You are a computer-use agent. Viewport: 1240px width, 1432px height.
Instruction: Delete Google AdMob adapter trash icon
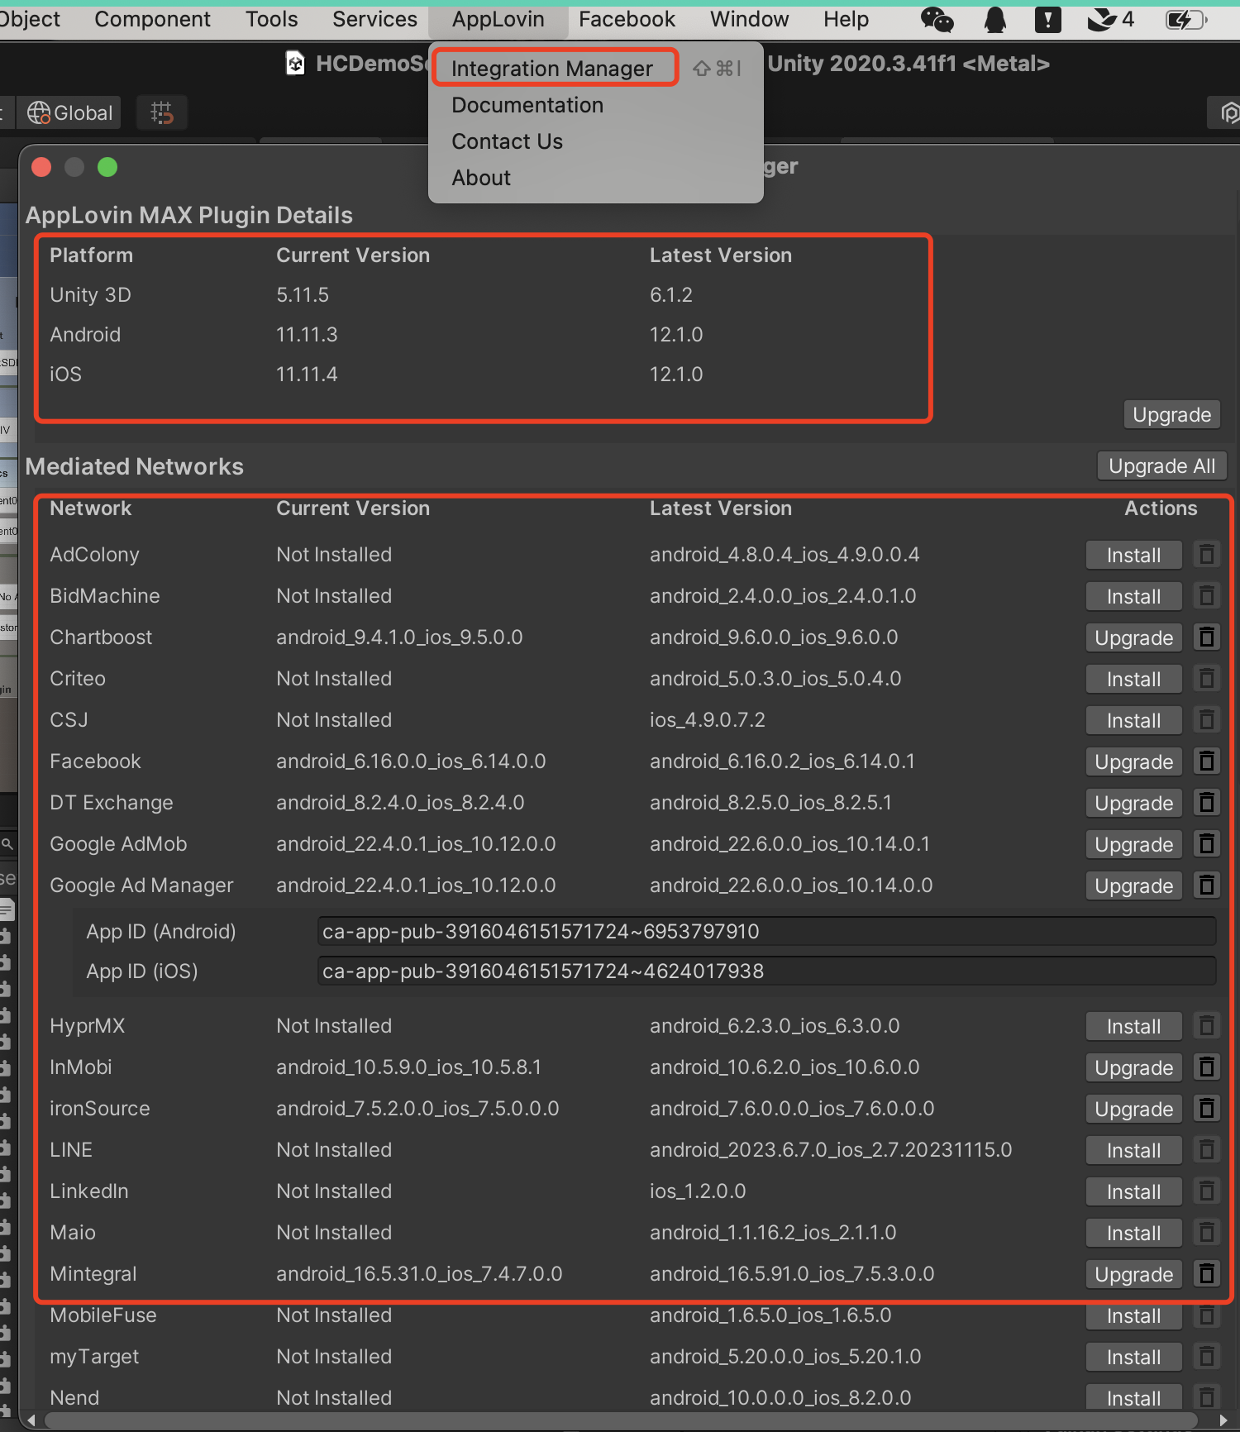(1207, 844)
